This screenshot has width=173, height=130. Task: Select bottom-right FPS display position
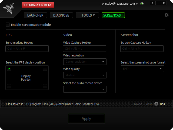tap(45, 86)
